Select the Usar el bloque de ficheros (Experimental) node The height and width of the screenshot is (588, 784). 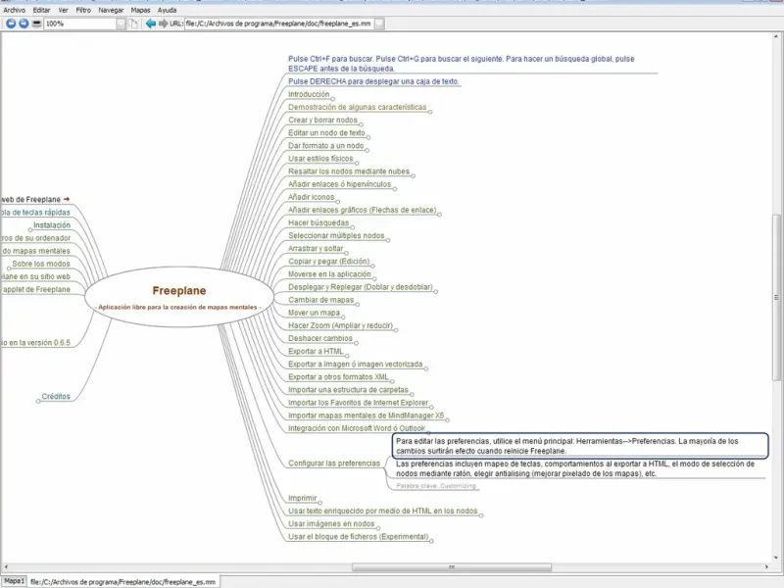359,537
